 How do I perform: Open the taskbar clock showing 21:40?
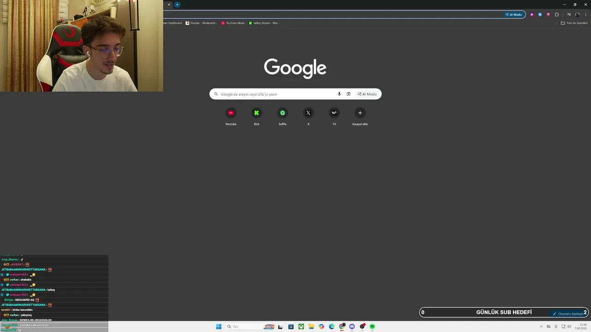point(580,326)
